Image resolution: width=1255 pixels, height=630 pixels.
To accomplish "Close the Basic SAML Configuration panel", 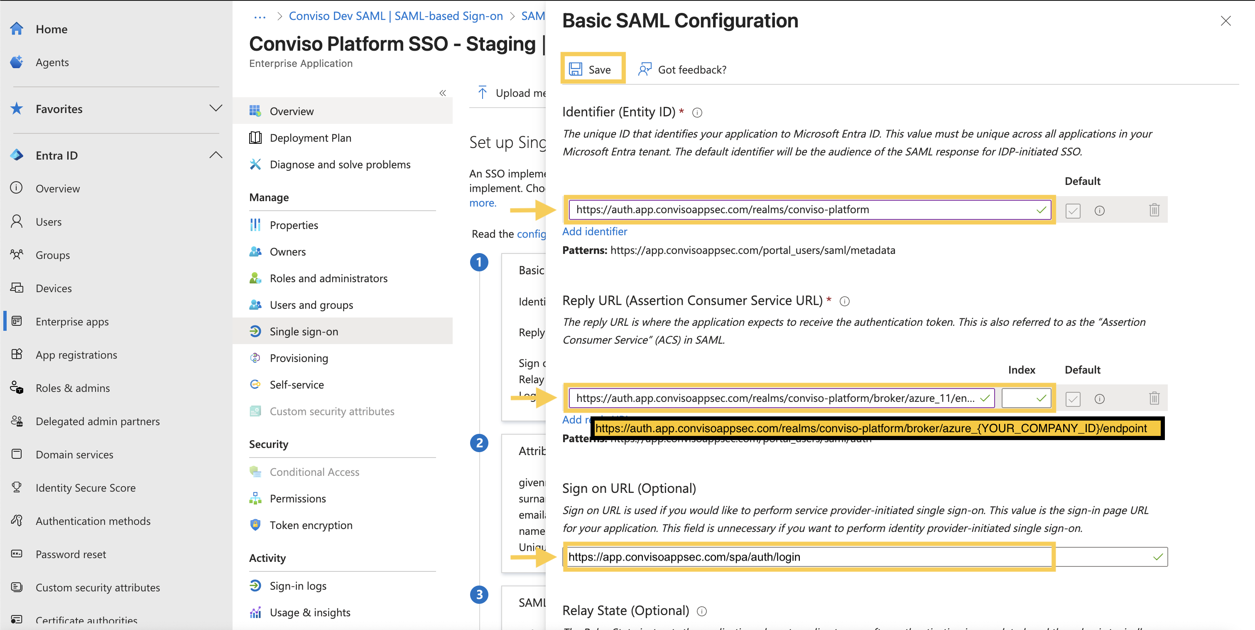I will [1226, 20].
